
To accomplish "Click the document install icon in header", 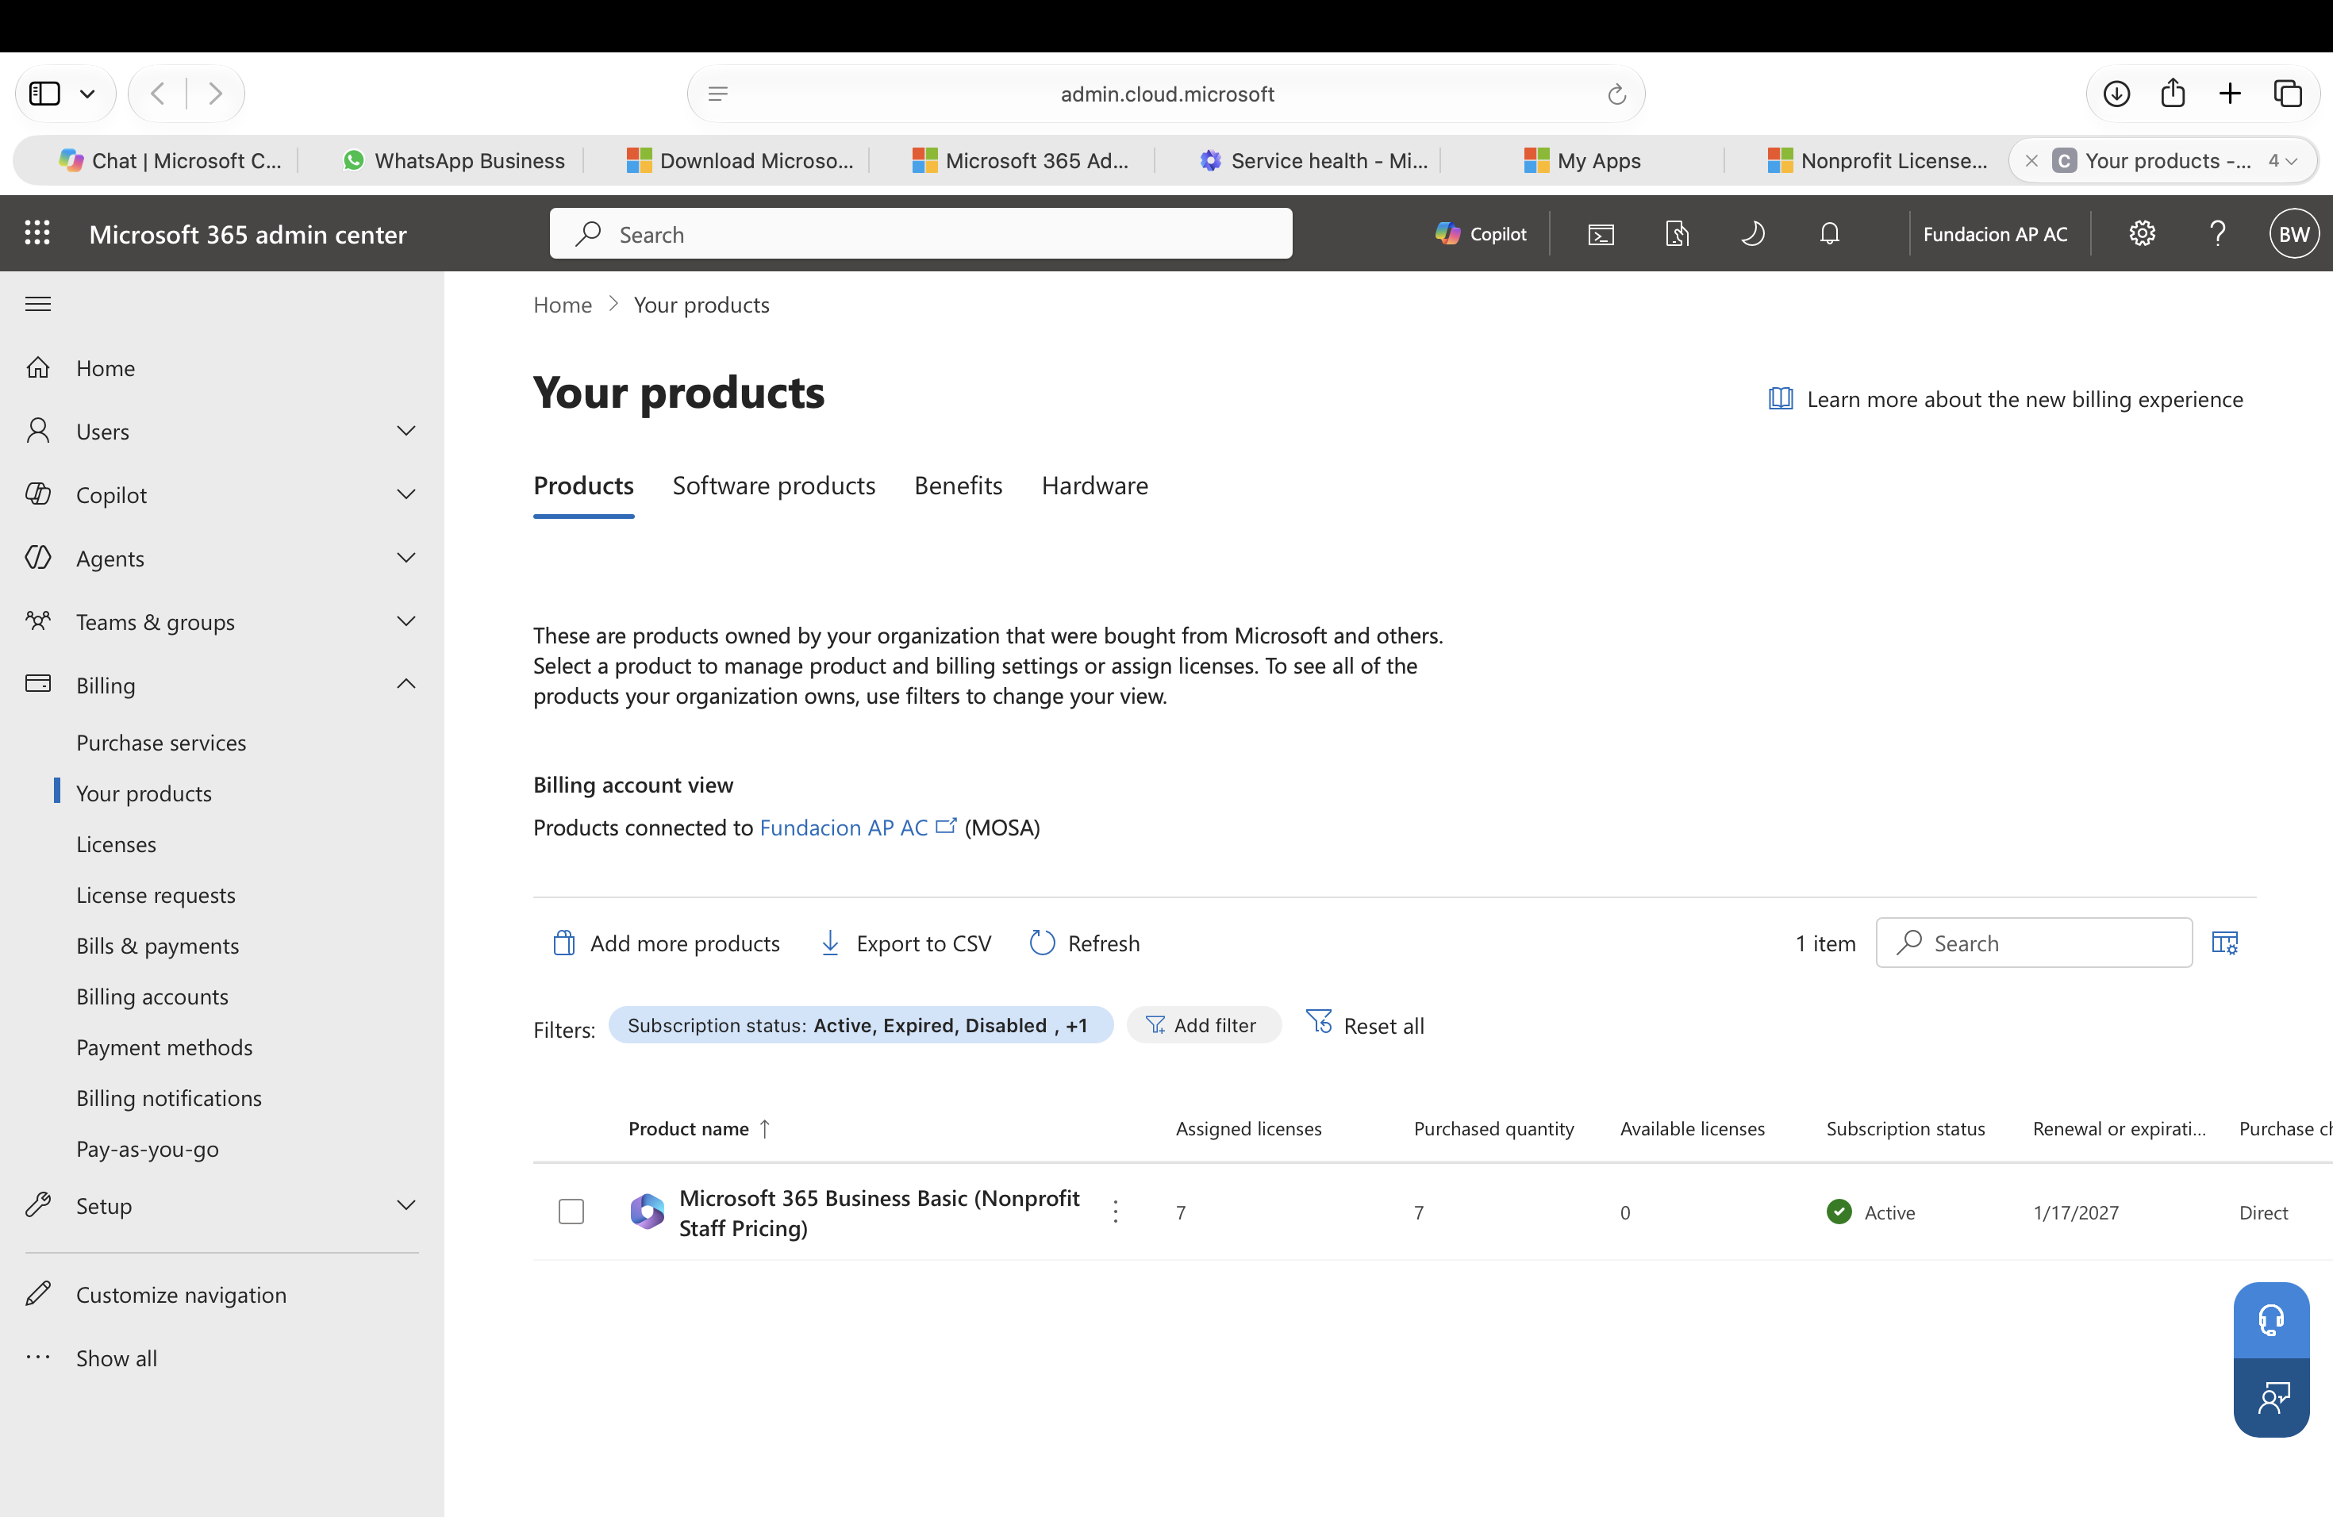I will point(1678,233).
